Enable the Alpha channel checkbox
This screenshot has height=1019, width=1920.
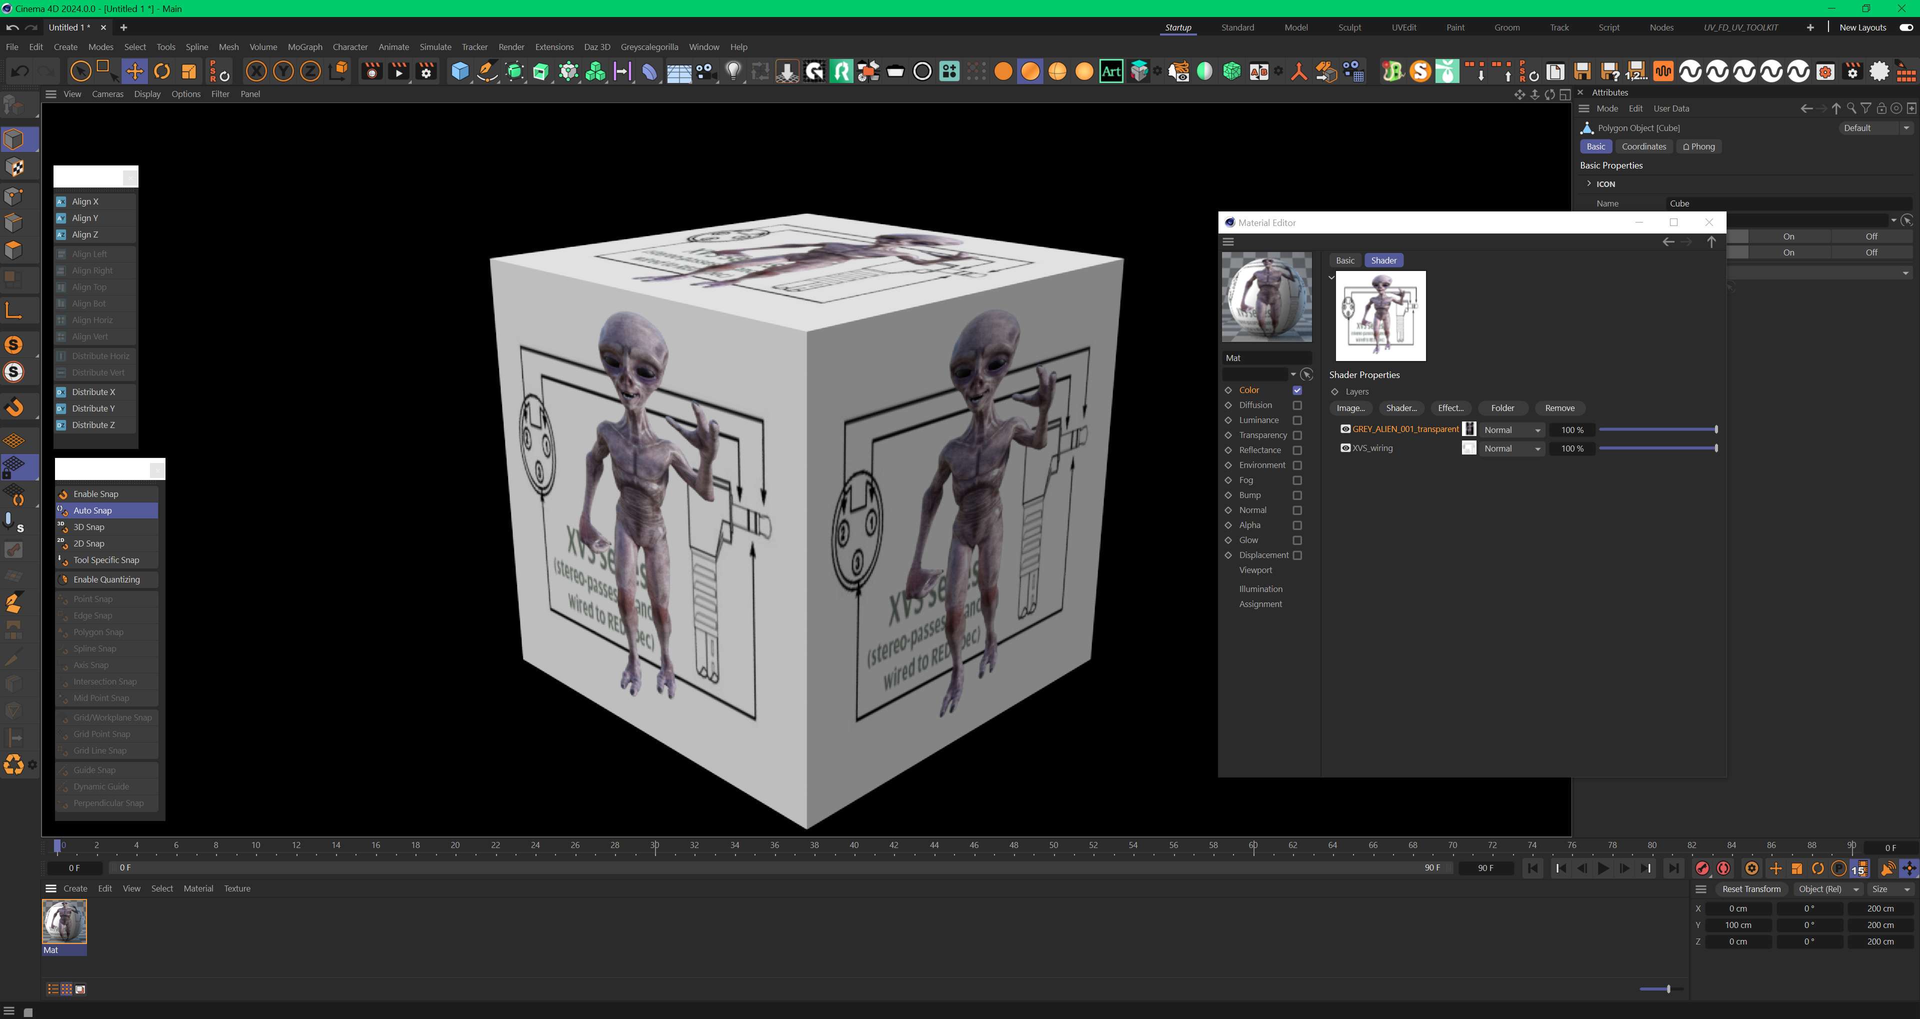click(1297, 525)
